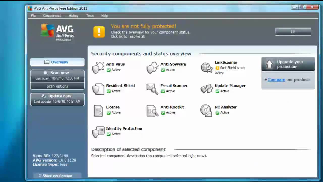The height and width of the screenshot is (182, 323).
Task: Click the upgrade arrow icon
Action: coord(269,64)
